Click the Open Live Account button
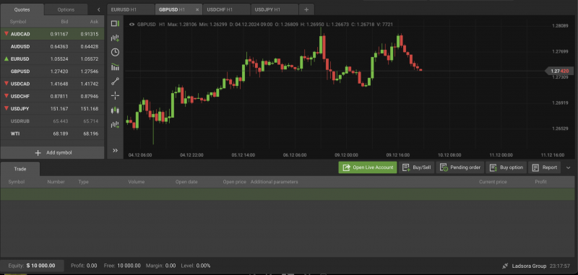578x275 pixels. pyautogui.click(x=368, y=167)
